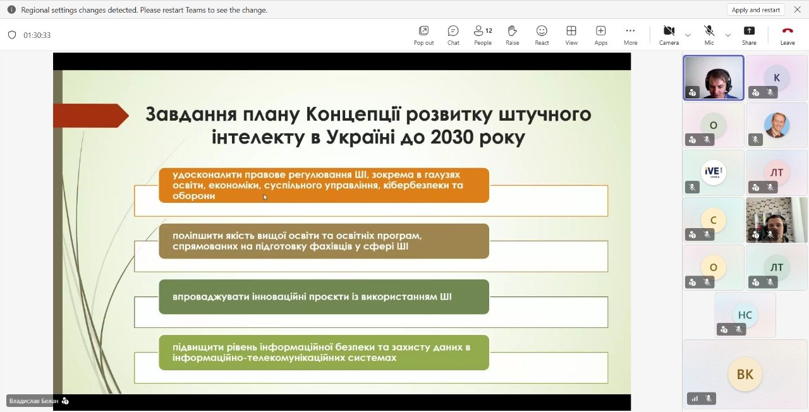Select the BK participant tile
This screenshot has width=809, height=412.
[x=745, y=374]
